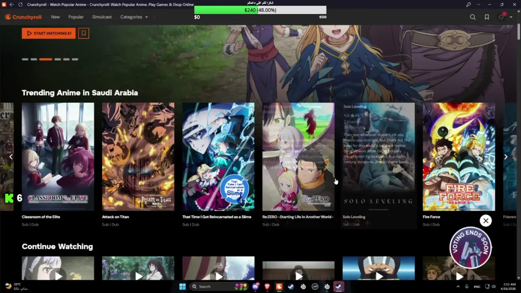Click the Attack on Titan title text
521x293 pixels.
click(116, 217)
